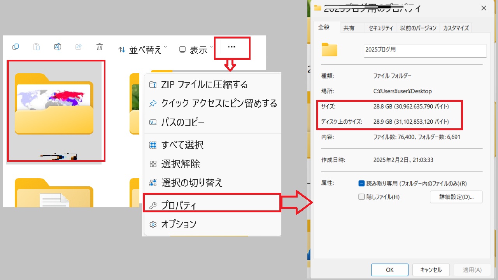Image resolution: width=498 pixels, height=280 pixels.
Task: Click the paste clipboard icon
Action: 37,47
